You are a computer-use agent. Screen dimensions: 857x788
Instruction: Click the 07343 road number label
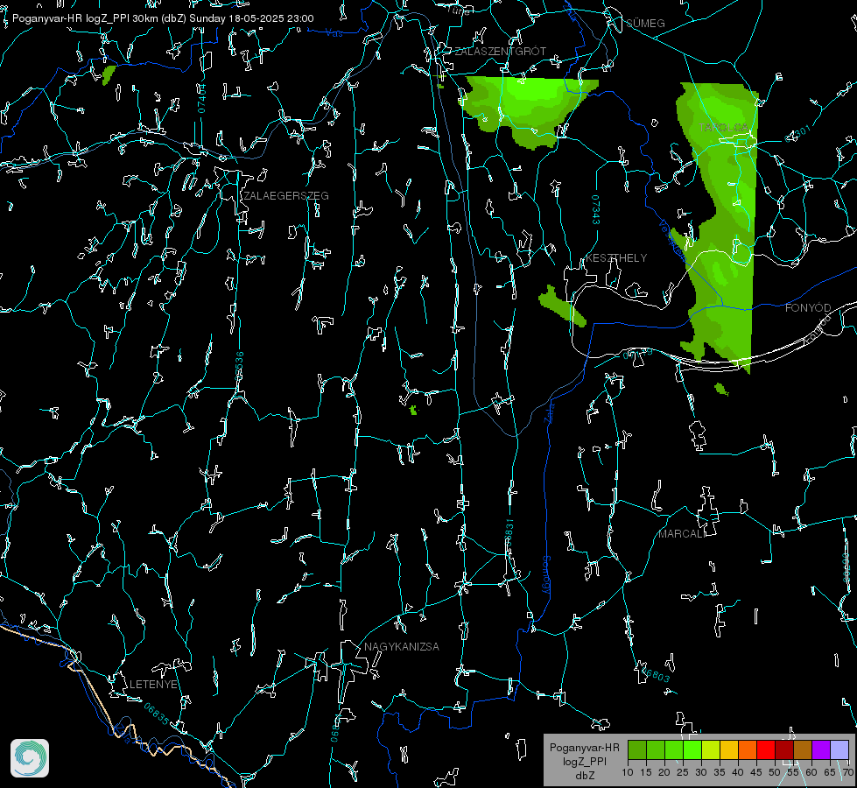[596, 210]
